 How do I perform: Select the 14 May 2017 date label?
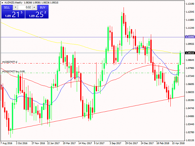(85, 143)
